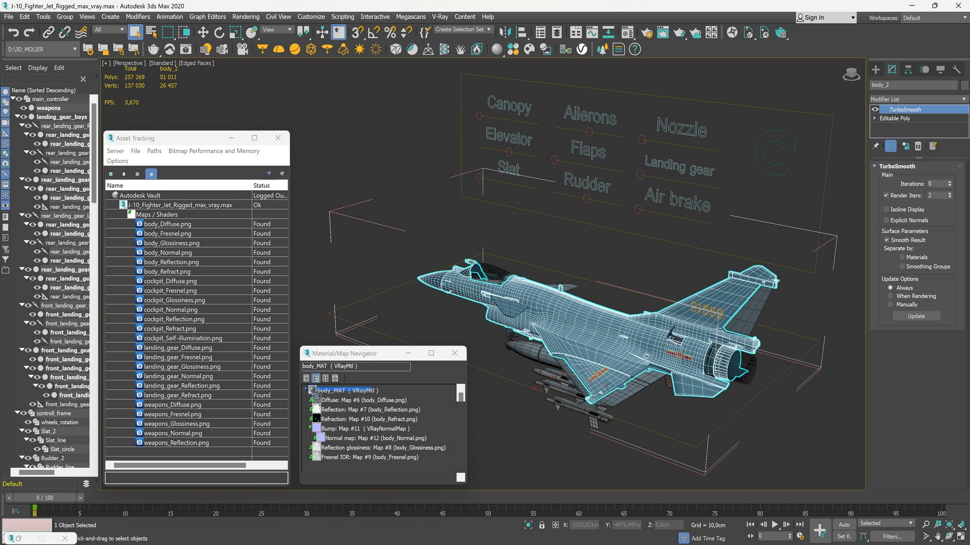Viewport: 970px width, 545px height.
Task: Open the V-Ray menu
Action: click(440, 17)
